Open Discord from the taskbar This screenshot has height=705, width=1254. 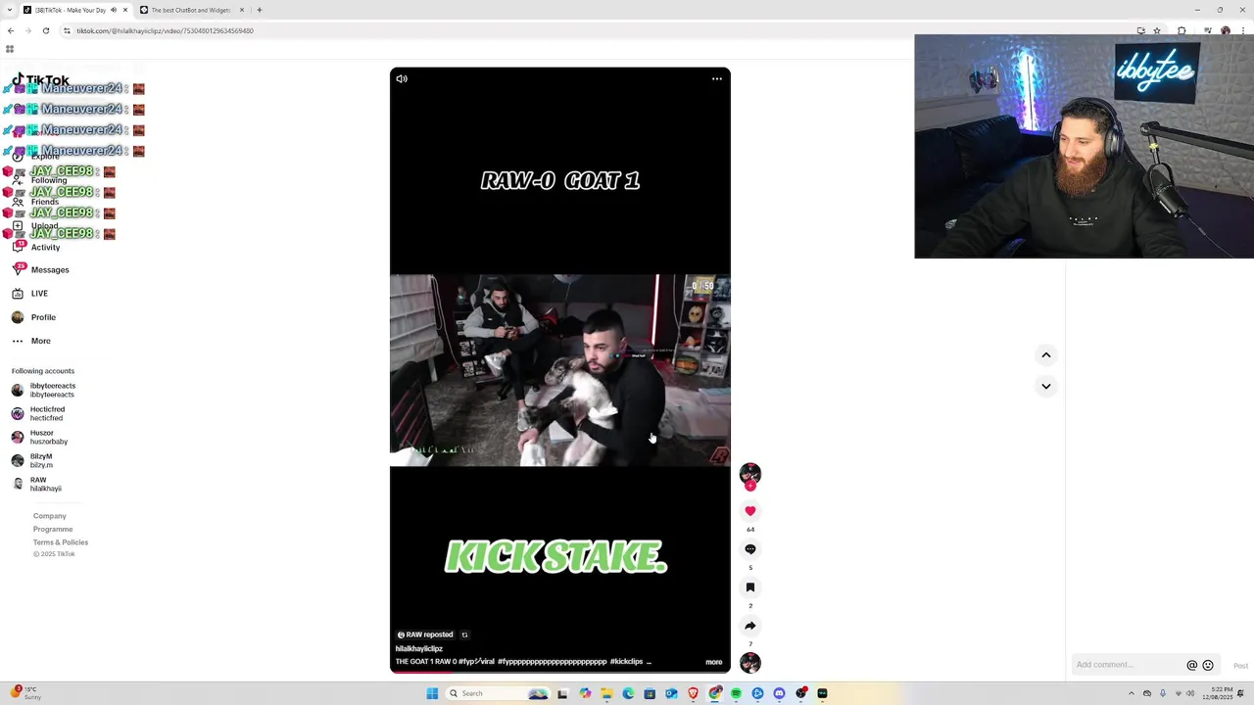[x=779, y=693]
